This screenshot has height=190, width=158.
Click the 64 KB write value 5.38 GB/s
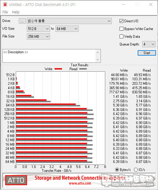point(120,105)
